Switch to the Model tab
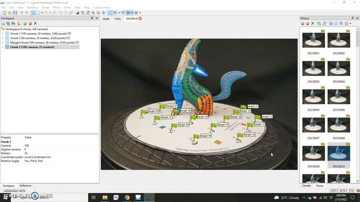This screenshot has height=202, width=360. tap(106, 19)
